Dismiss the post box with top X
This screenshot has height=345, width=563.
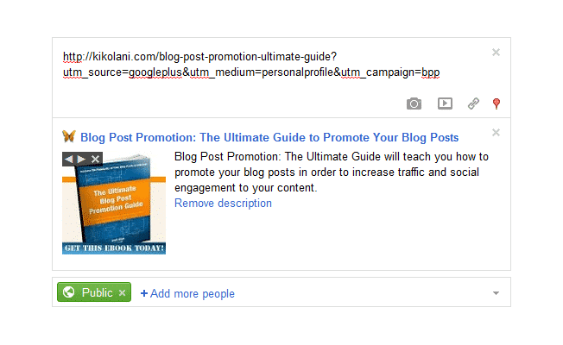click(x=496, y=52)
